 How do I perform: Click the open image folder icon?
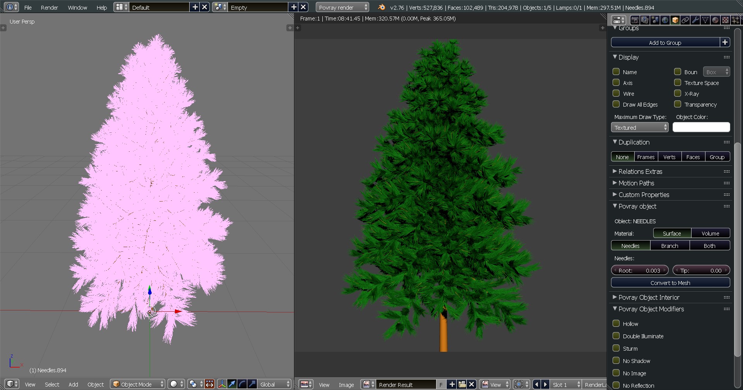tap(462, 384)
